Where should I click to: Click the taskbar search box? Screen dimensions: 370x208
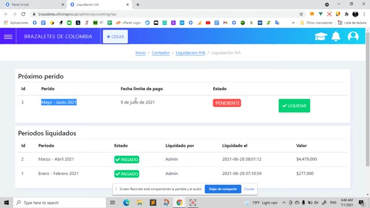tap(60, 203)
